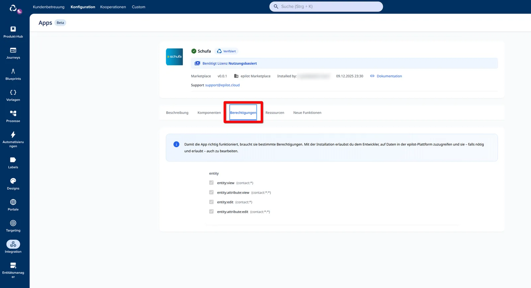Open Automatisierungen lightning icon
Screen dimensions: 531x288
point(13,135)
